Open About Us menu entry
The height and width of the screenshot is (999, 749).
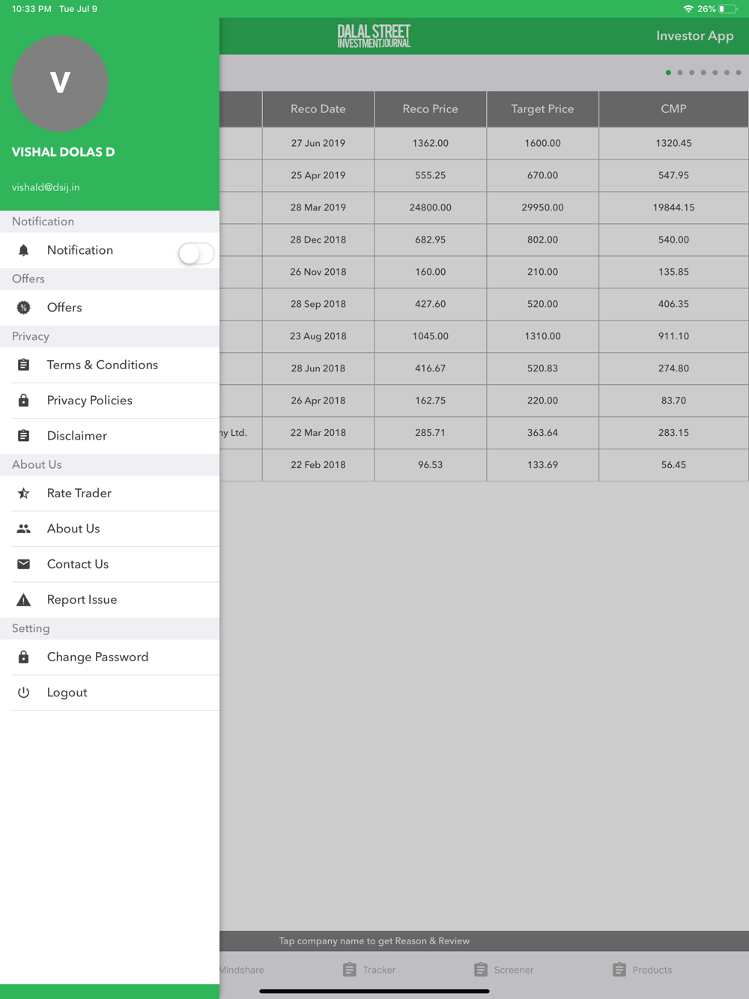[109, 529]
